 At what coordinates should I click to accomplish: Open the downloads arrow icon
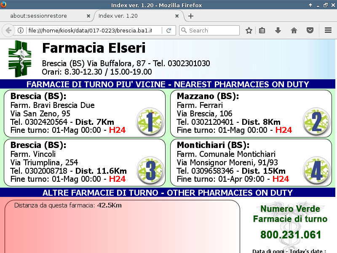[278, 30]
